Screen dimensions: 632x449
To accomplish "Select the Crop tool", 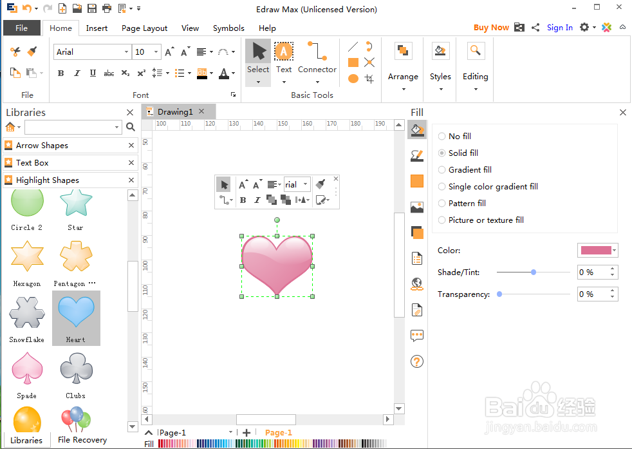I will (369, 78).
